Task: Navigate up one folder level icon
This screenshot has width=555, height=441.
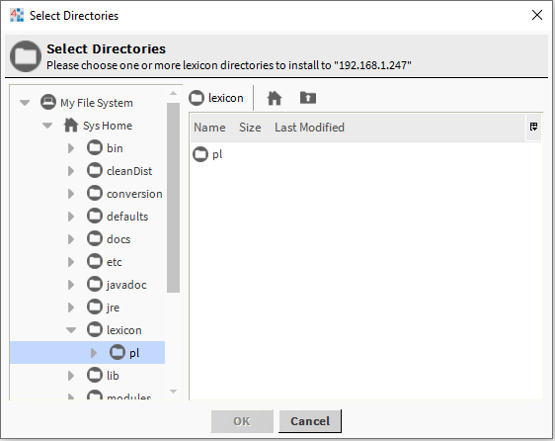Action: coord(308,98)
